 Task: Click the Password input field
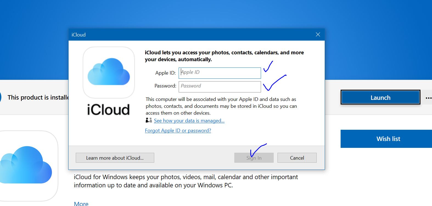[220, 87]
